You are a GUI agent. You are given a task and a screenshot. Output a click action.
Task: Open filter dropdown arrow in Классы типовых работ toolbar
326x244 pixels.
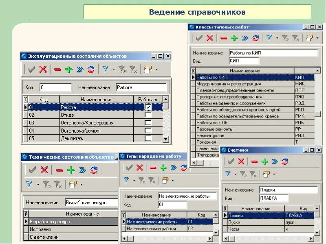277,38
